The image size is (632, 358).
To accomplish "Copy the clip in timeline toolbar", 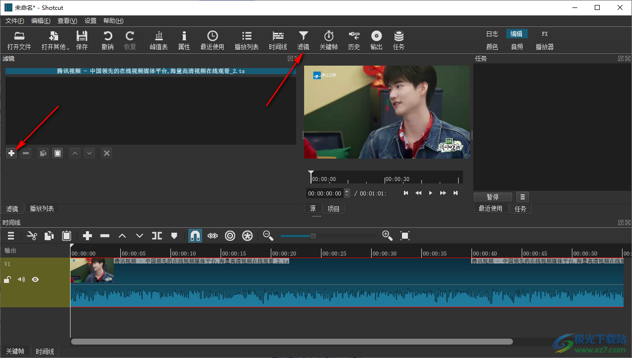I will (49, 236).
